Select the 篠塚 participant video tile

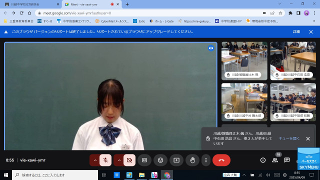tap(293, 102)
